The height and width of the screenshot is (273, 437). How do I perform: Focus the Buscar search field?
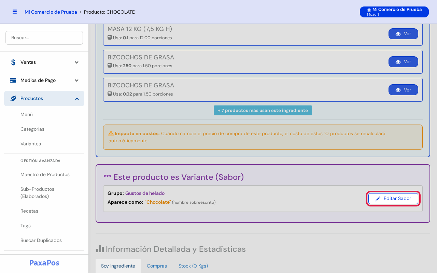tap(44, 38)
